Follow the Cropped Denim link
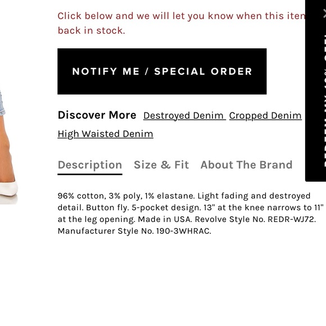Screen dimensions: 326x326 click(x=265, y=116)
